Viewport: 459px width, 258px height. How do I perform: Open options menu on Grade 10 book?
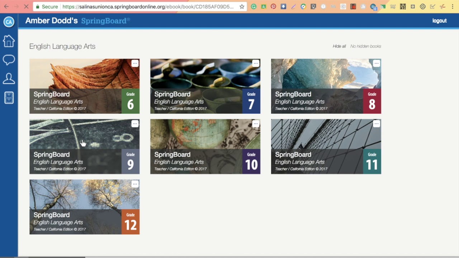256,124
